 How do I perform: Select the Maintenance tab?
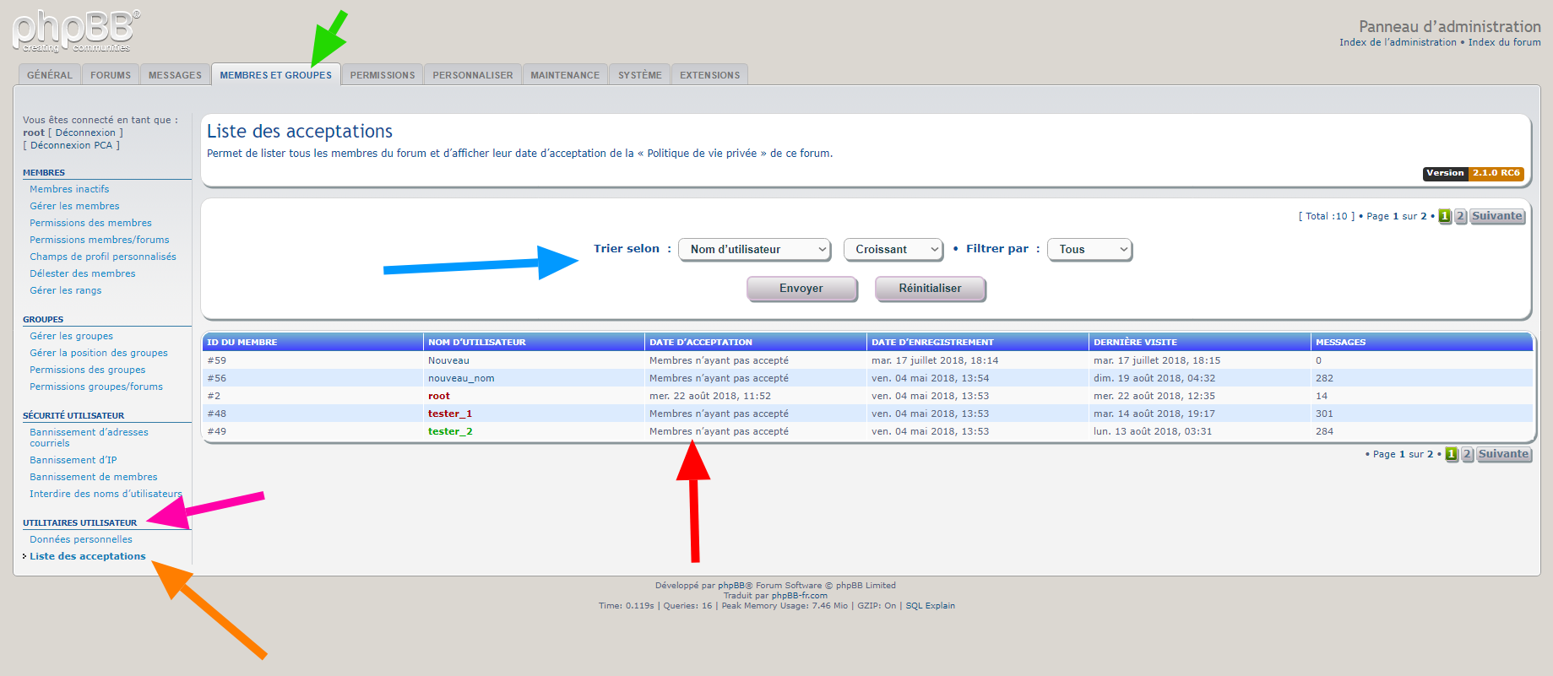click(565, 75)
